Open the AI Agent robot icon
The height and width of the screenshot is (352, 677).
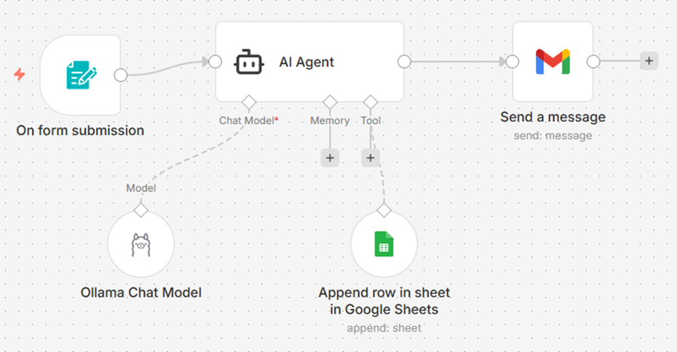click(x=247, y=62)
